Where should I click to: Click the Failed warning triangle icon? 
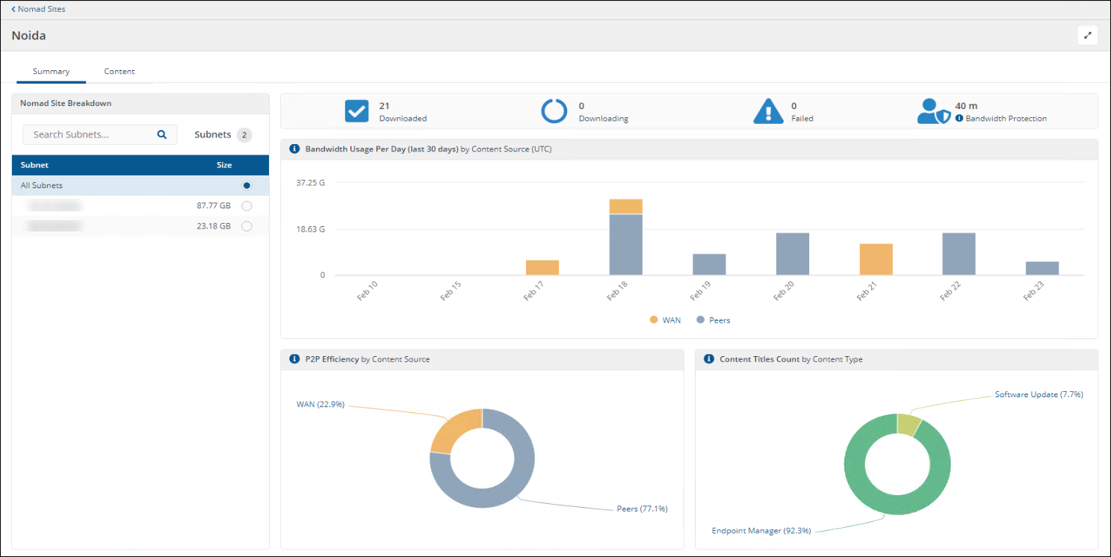click(768, 112)
